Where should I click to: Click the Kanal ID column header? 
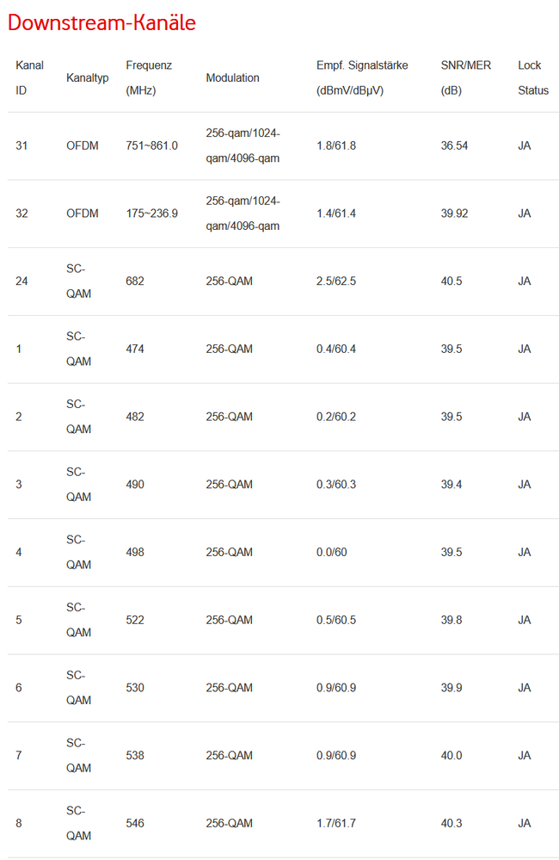(x=28, y=77)
